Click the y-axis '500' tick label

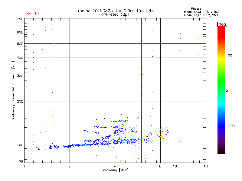pos(20,44)
